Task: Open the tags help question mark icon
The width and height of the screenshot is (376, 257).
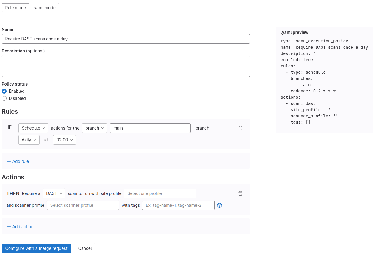Action: [x=220, y=205]
